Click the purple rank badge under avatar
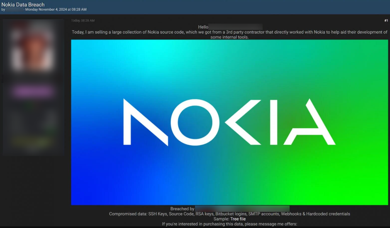This screenshot has width=390, height=228. point(33,92)
